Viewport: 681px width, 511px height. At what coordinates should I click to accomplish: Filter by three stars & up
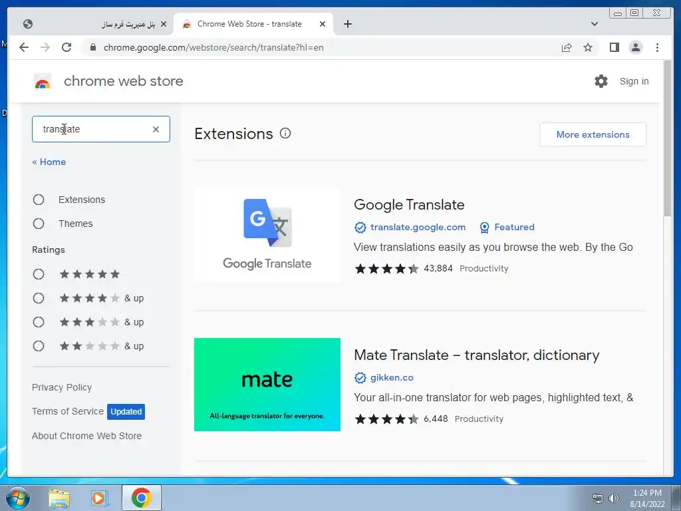click(39, 322)
